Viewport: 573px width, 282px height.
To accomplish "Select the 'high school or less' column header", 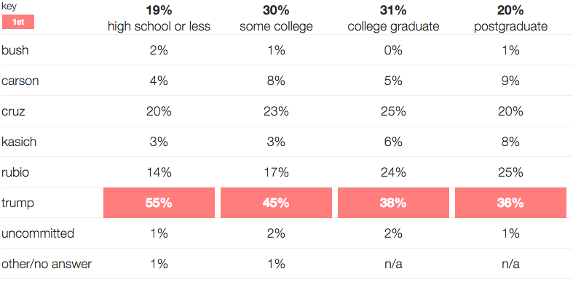I will pos(159,27).
